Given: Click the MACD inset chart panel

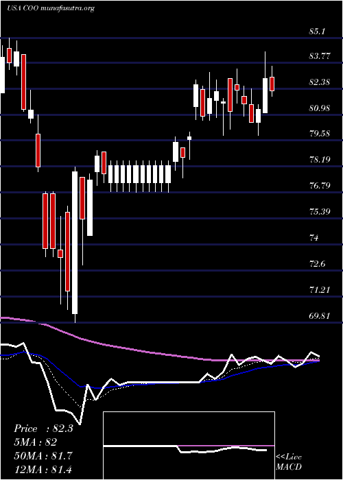Looking at the screenshot, I should [x=189, y=446].
